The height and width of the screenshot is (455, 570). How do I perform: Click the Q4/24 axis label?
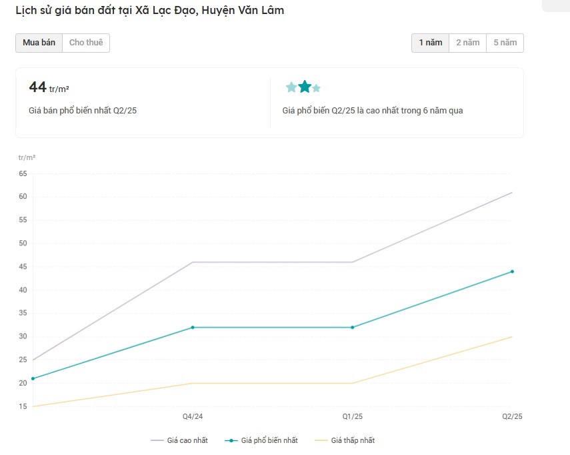193,417
